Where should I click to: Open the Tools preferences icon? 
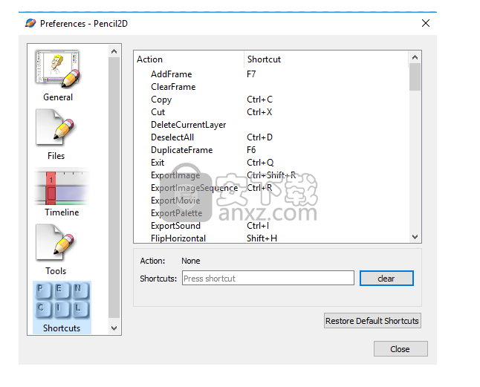pyautogui.click(x=56, y=250)
